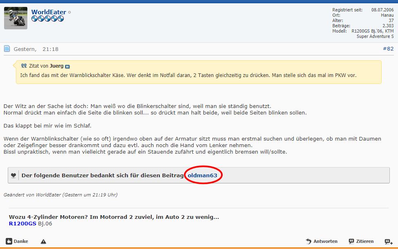Viewport: 398px width, 249px height.
Task: Click Juerg's name in the quote header
Action: coord(56,66)
